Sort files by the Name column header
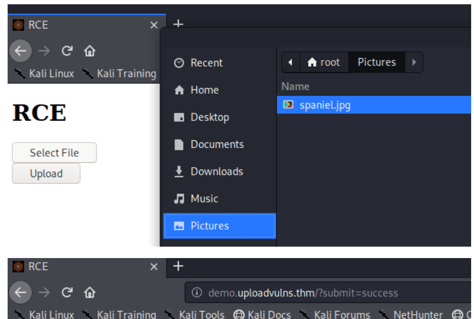Screen dimensions: 474x319 [x=295, y=87]
